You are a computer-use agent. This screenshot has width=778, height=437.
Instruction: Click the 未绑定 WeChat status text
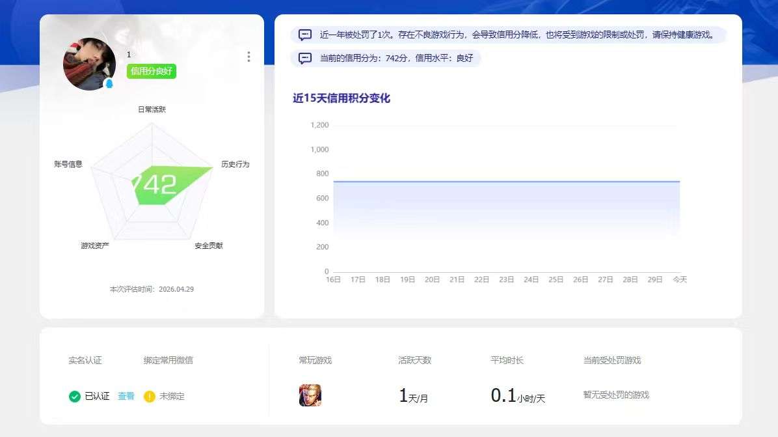tap(172, 396)
